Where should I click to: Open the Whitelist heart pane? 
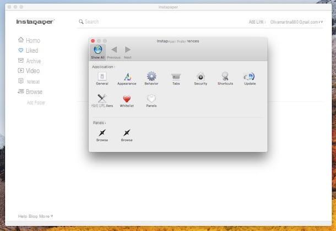127,101
